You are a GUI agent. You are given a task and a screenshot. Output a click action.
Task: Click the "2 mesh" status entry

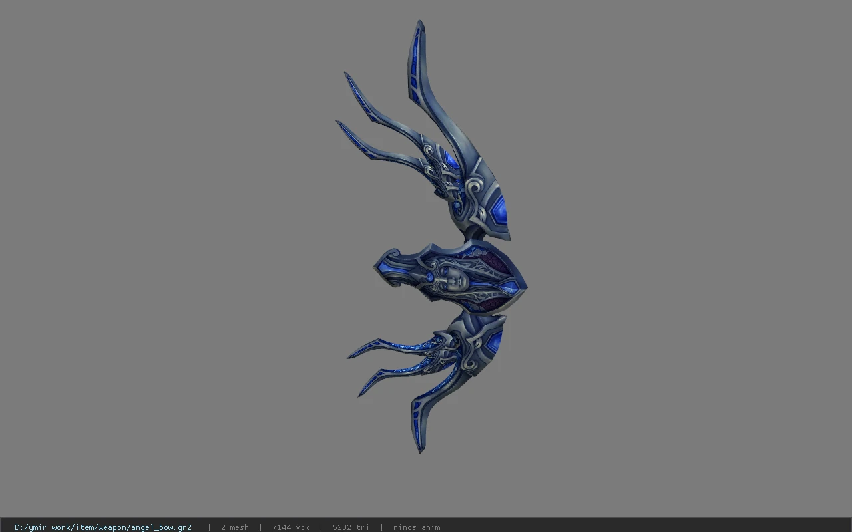click(235, 527)
